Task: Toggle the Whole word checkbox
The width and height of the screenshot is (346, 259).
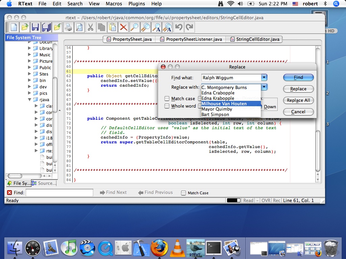Action: (167, 106)
